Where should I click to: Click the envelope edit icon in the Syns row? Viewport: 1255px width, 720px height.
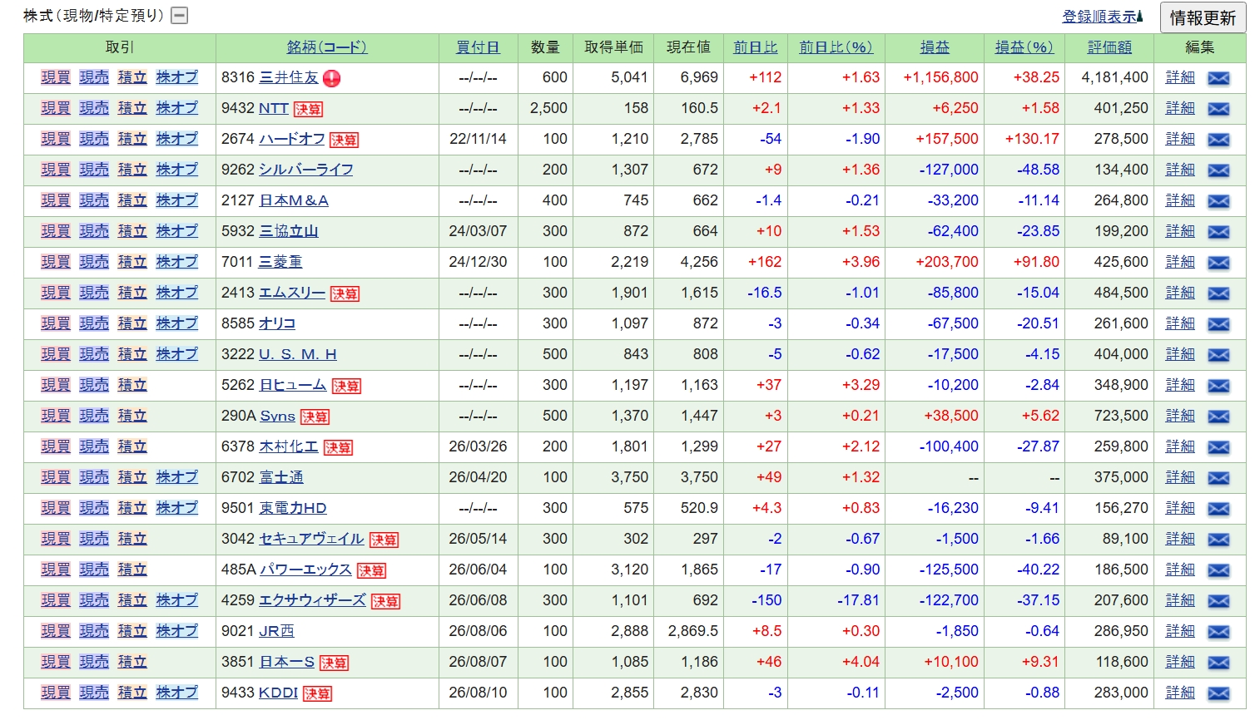(1218, 417)
